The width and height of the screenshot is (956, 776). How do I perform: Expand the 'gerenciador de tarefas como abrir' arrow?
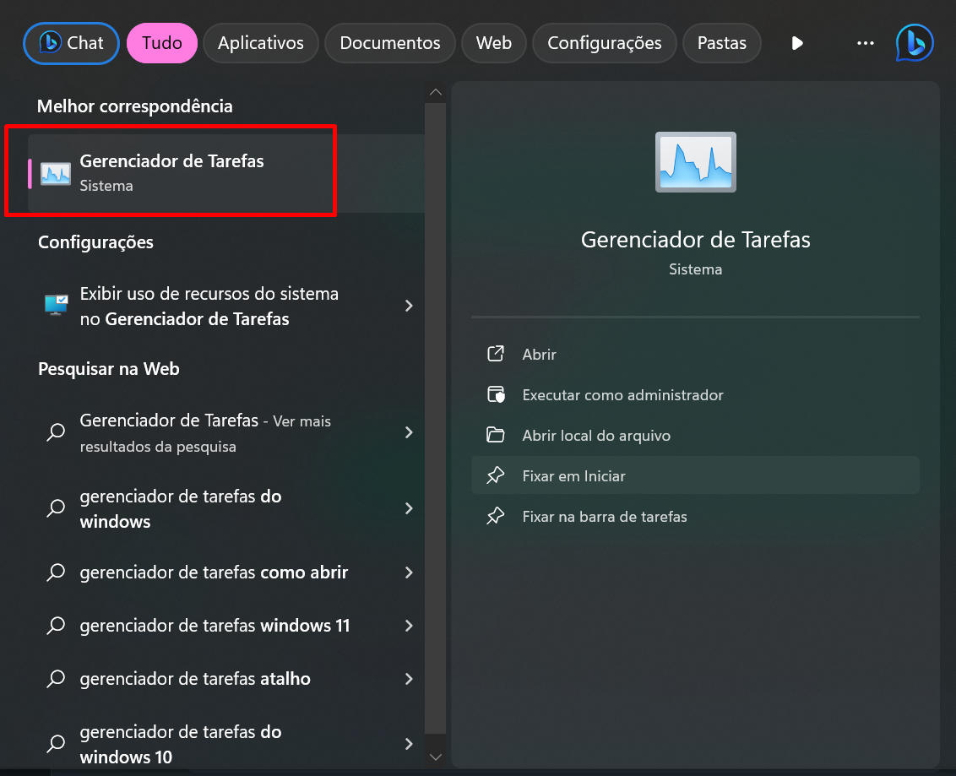click(409, 573)
